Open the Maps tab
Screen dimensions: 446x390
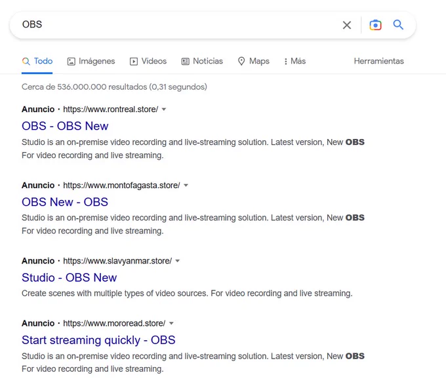[254, 61]
